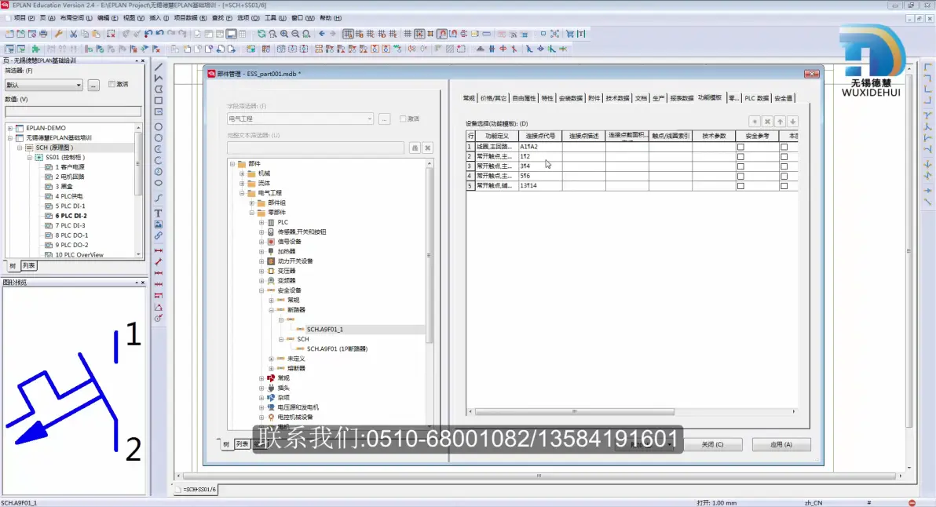936x507 pixels.
Task: Click the green puzzle piece icon
Action: point(36,49)
